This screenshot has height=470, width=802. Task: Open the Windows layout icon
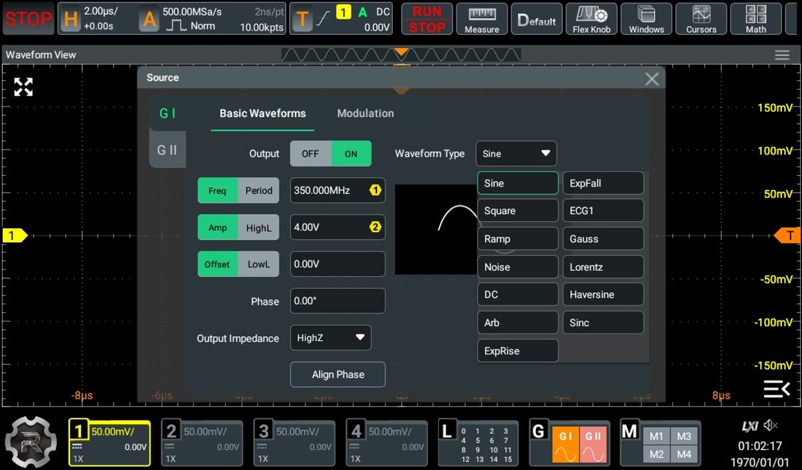[x=646, y=19]
